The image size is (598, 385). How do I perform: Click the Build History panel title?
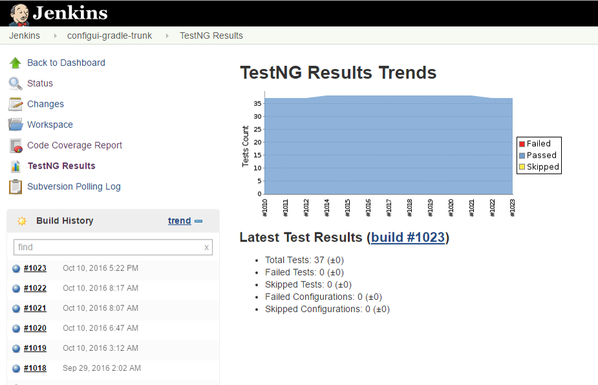[x=65, y=221]
